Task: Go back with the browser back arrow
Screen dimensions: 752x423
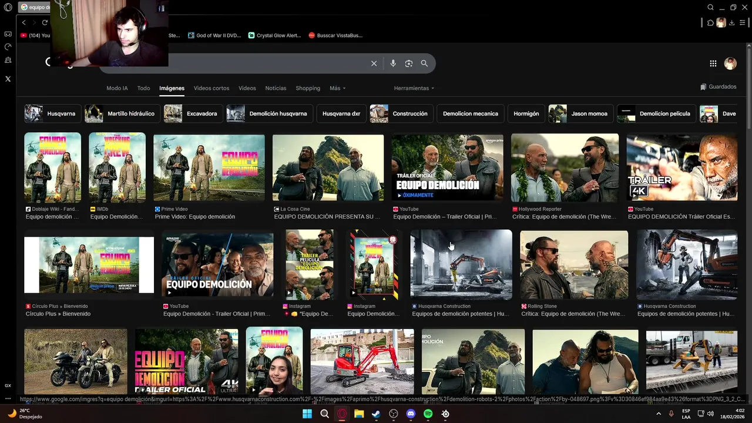Action: [x=24, y=22]
